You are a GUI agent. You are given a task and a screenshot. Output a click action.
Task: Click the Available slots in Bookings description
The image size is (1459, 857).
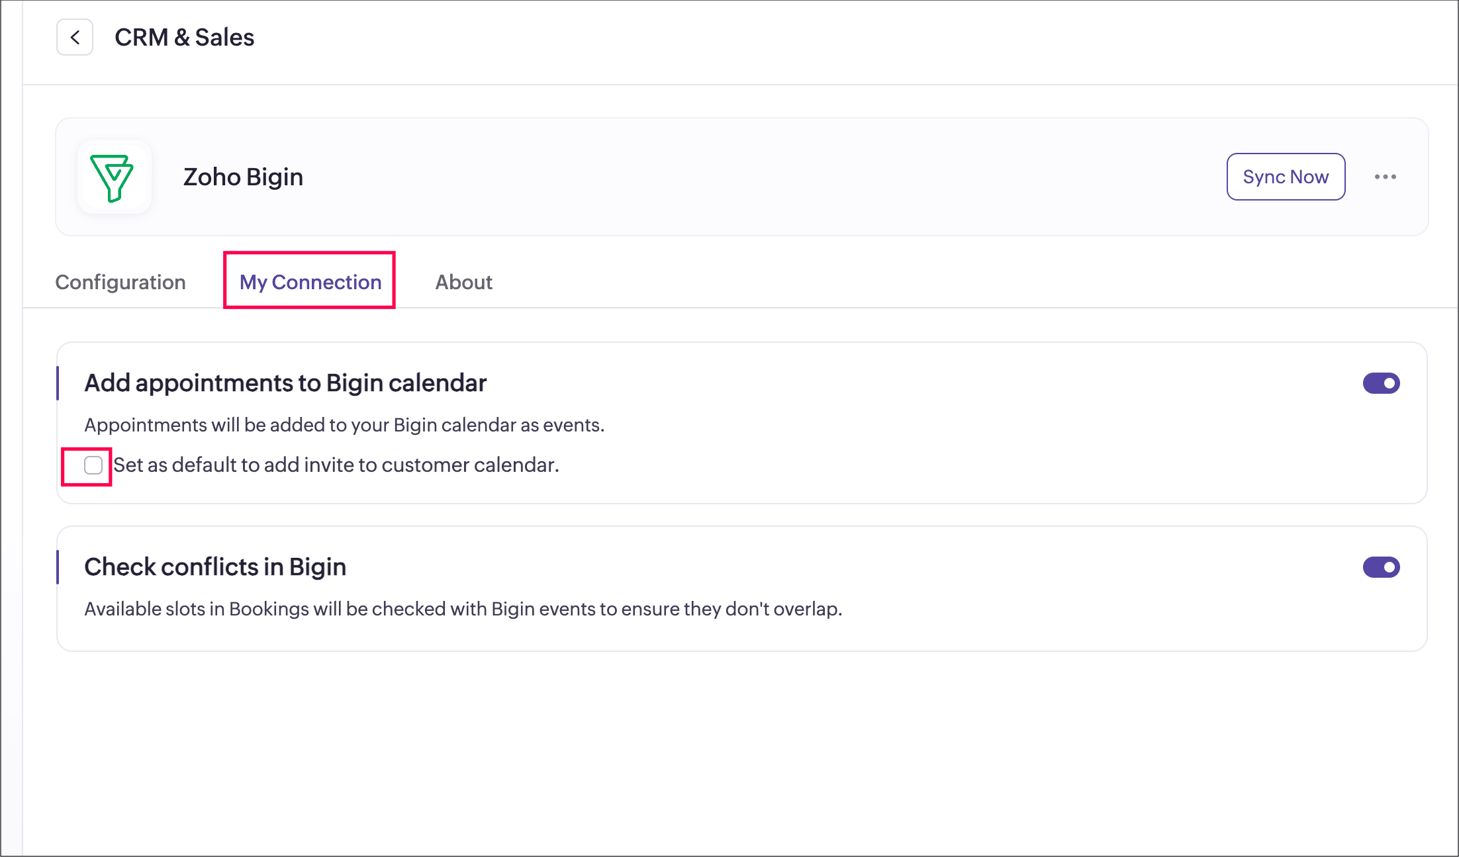(x=463, y=609)
